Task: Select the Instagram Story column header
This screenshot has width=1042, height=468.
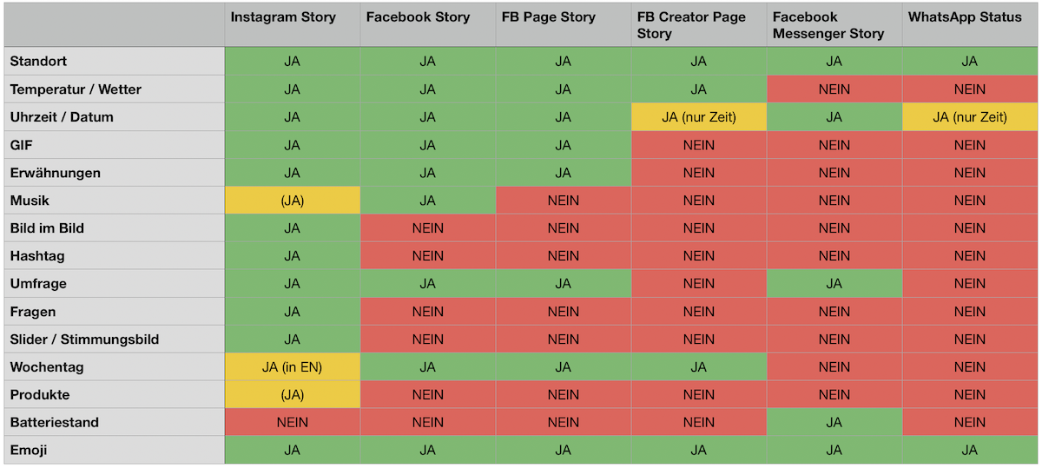Action: coord(293,25)
